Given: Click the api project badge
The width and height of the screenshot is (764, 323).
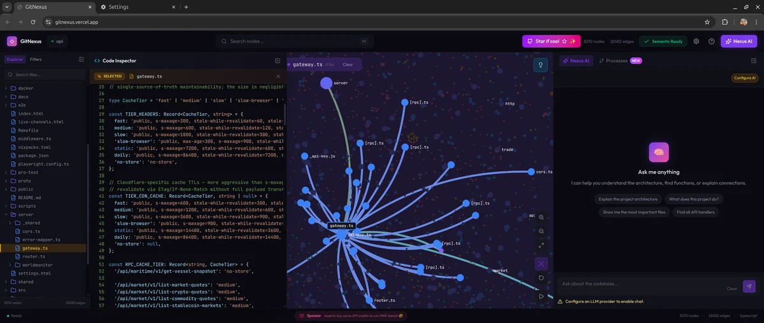Looking at the screenshot, I should point(57,41).
